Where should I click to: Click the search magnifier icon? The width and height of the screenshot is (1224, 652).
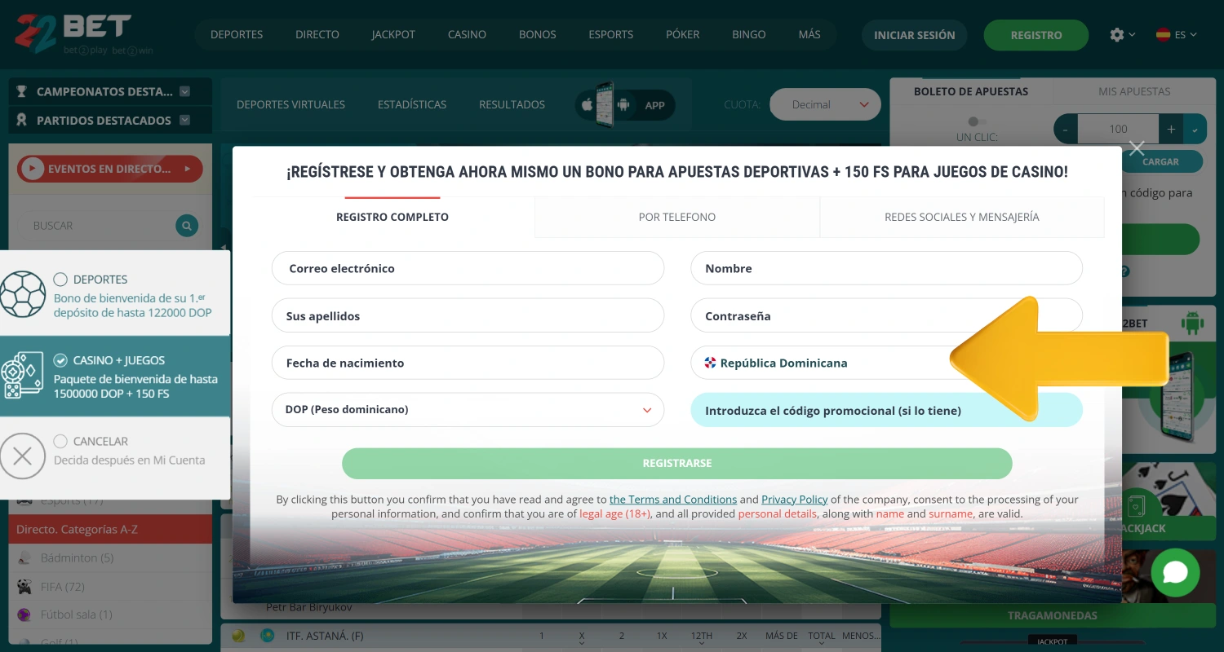pyautogui.click(x=187, y=226)
